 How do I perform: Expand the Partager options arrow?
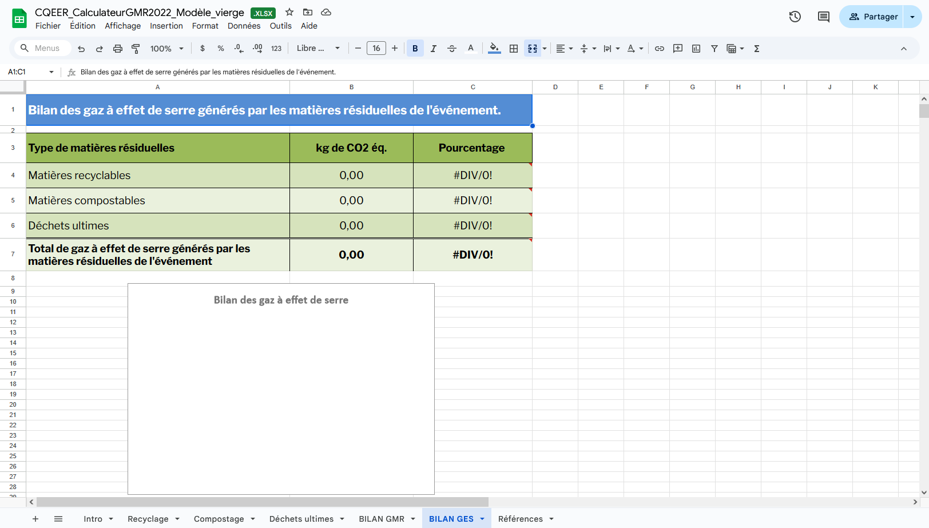pos(912,17)
